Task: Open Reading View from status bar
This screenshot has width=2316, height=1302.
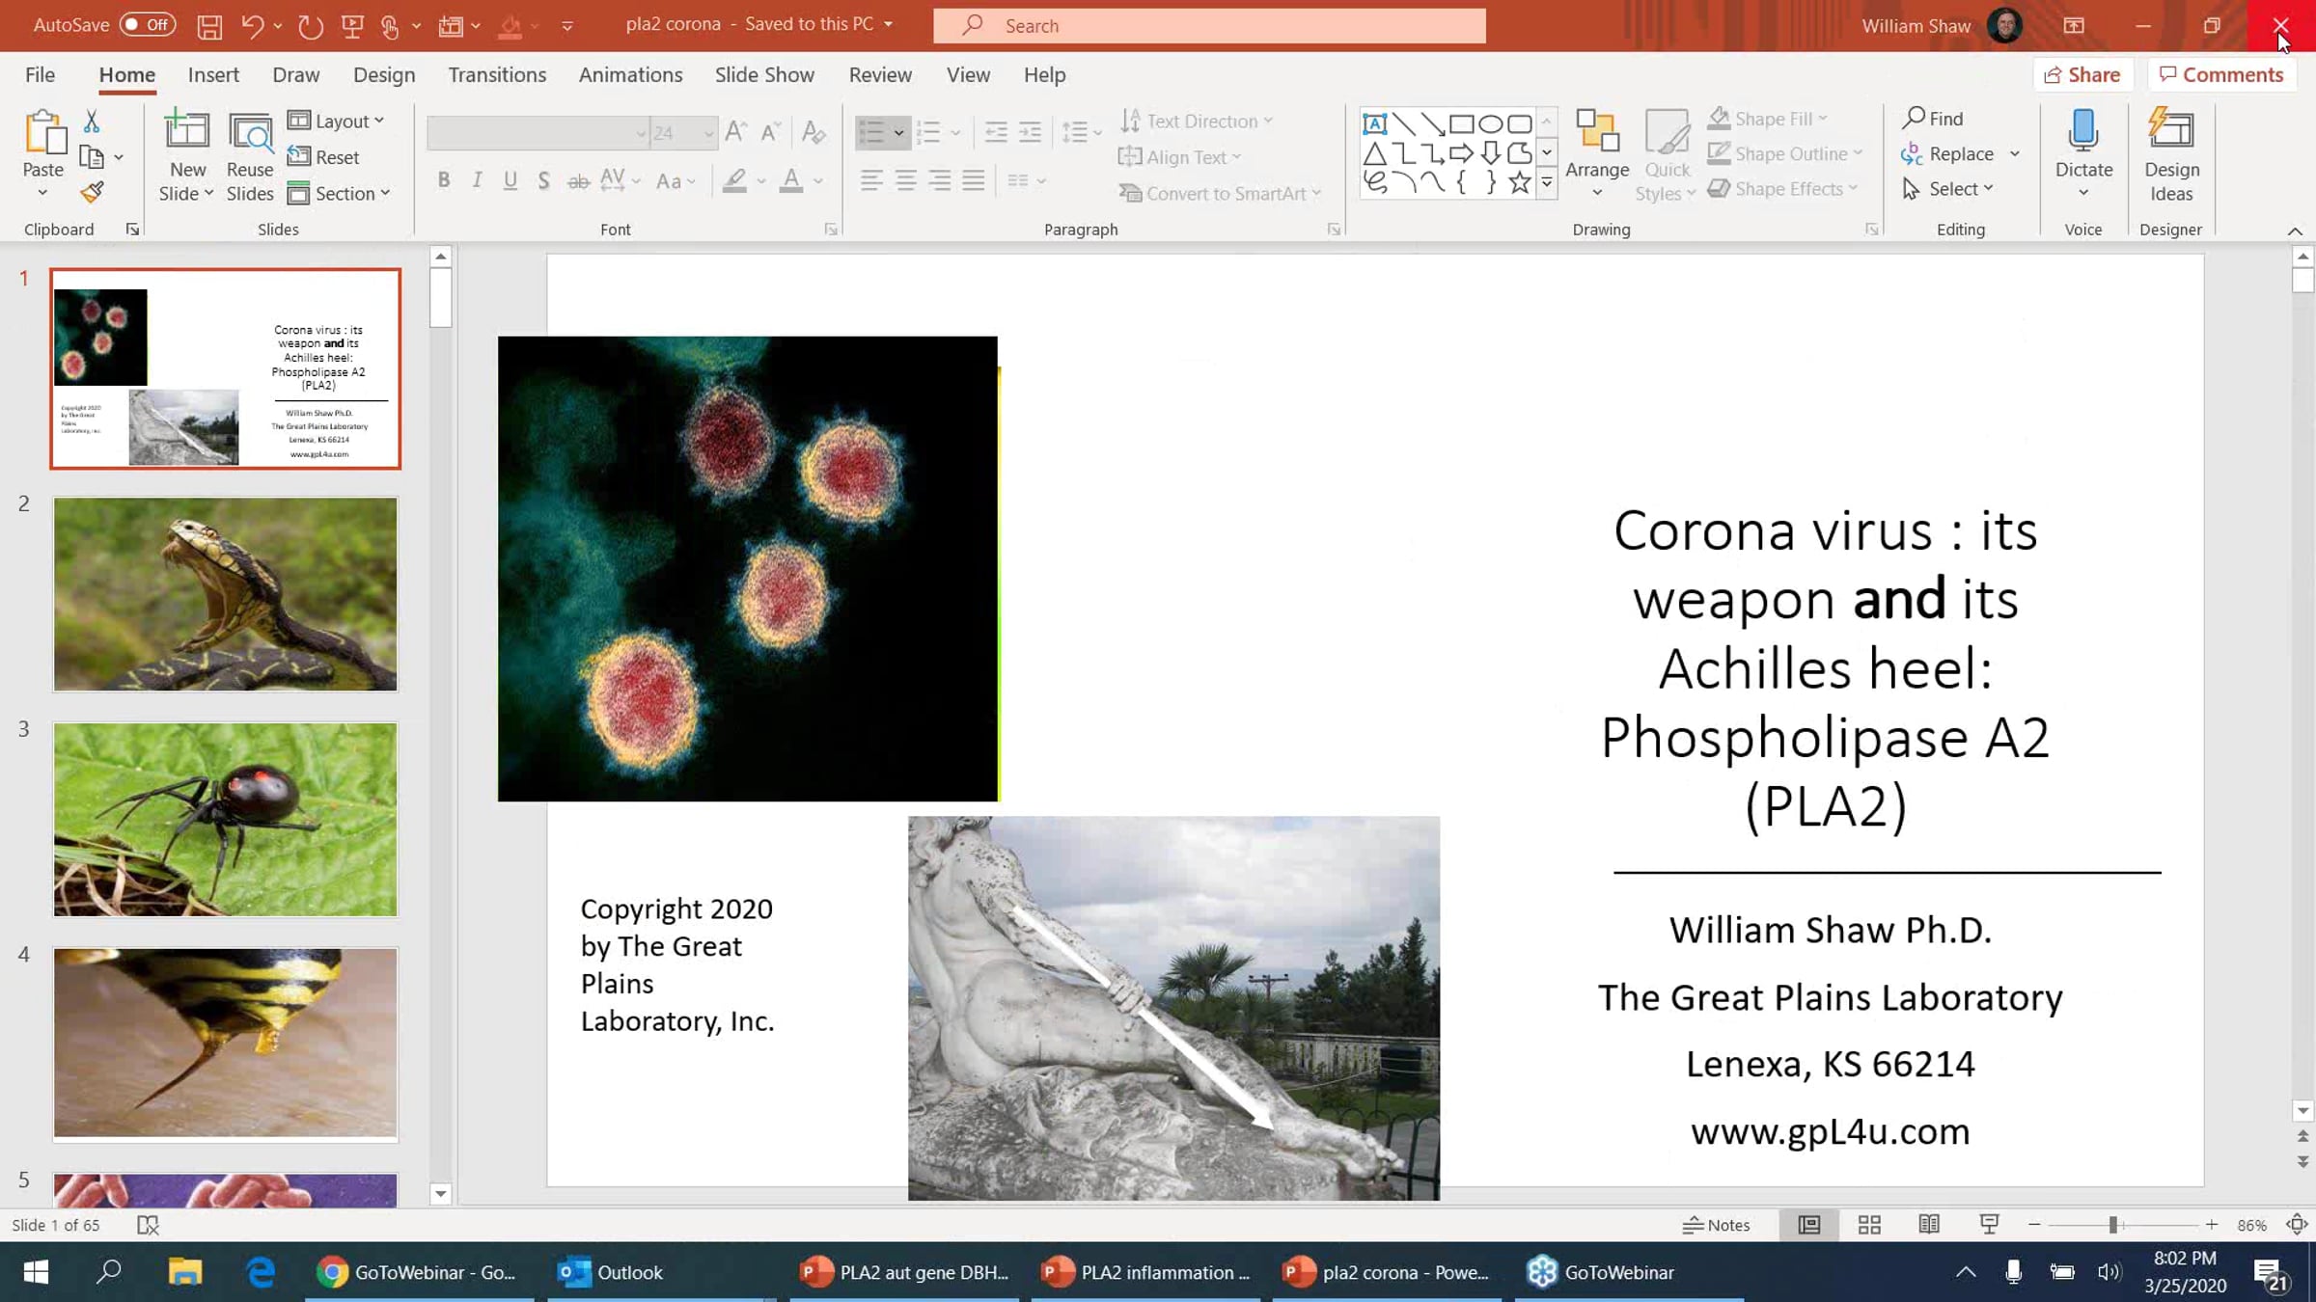Action: pyautogui.click(x=1929, y=1224)
